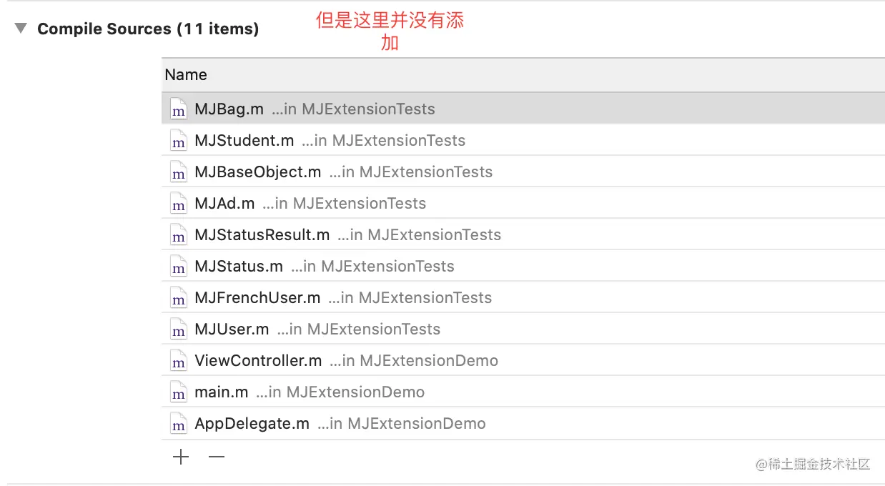
Task: Click the AppDelegate.m file icon
Action: 178,424
